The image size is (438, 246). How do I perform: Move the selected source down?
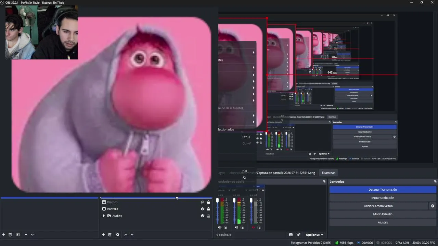(132, 235)
